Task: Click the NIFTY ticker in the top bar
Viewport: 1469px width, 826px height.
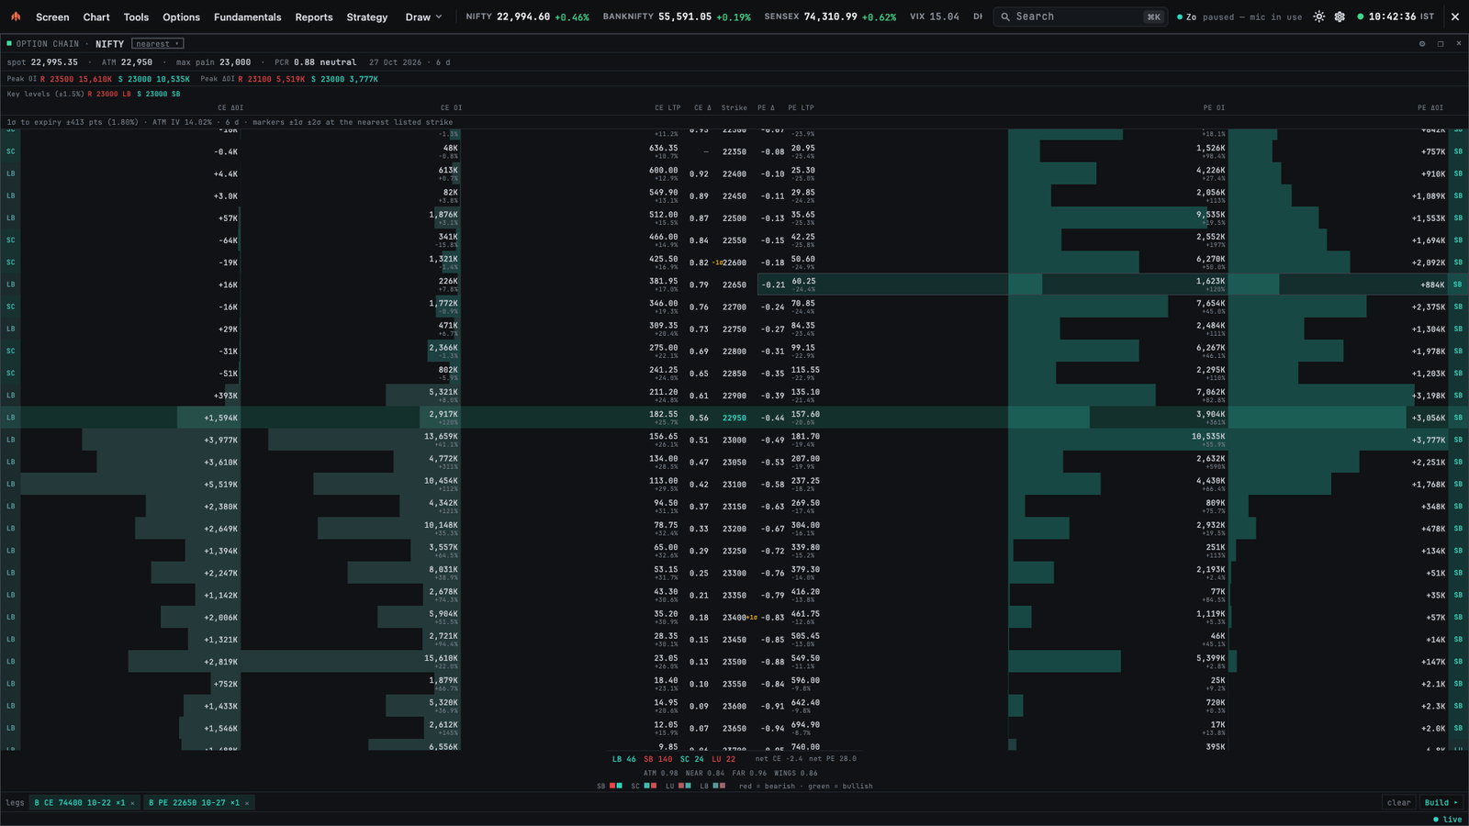Action: coord(528,17)
